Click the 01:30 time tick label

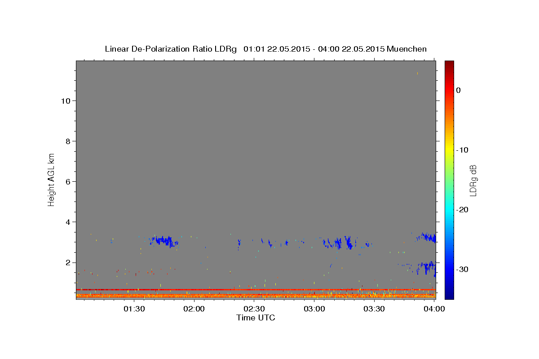[x=134, y=309]
